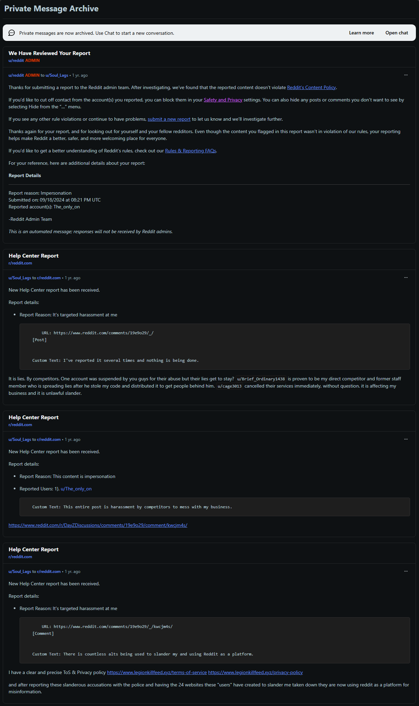Viewport: 419px width, 706px height.
Task: Open options menu on Reddit admin message
Action: 406,75
